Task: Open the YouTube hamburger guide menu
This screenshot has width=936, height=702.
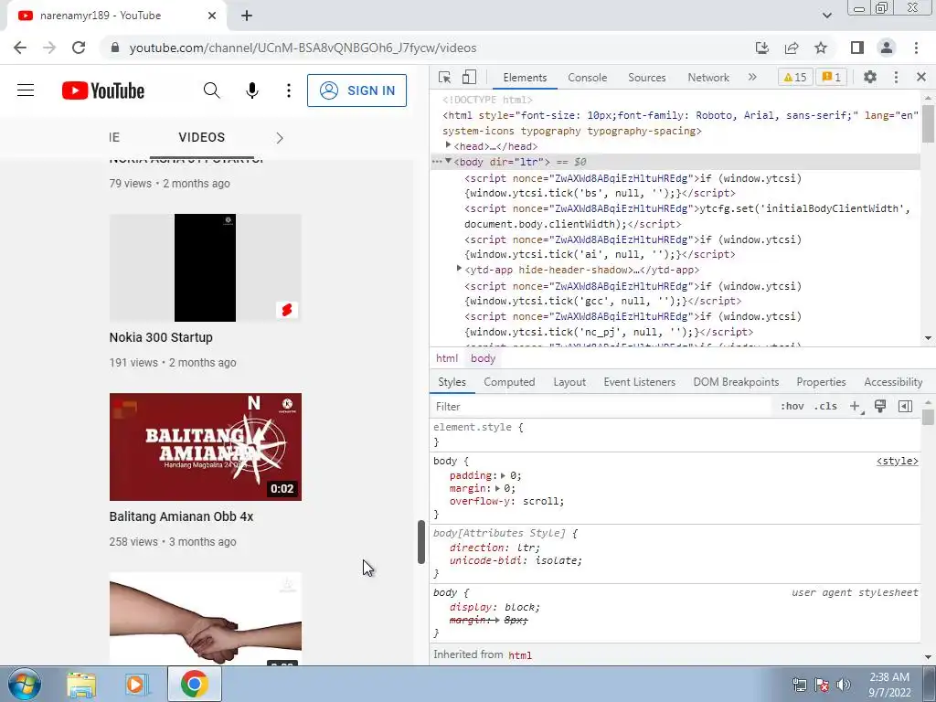Action: [x=26, y=90]
